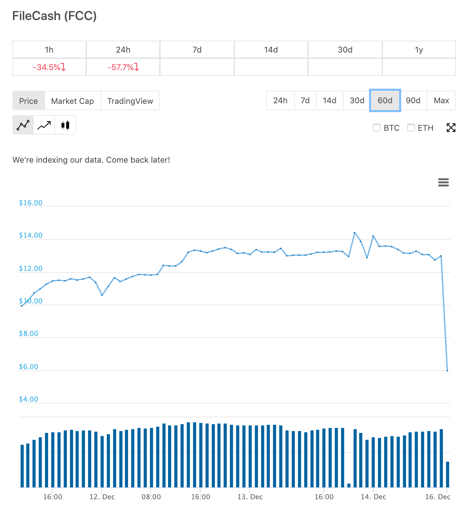
Task: Show the Max time range
Action: pos(441,100)
